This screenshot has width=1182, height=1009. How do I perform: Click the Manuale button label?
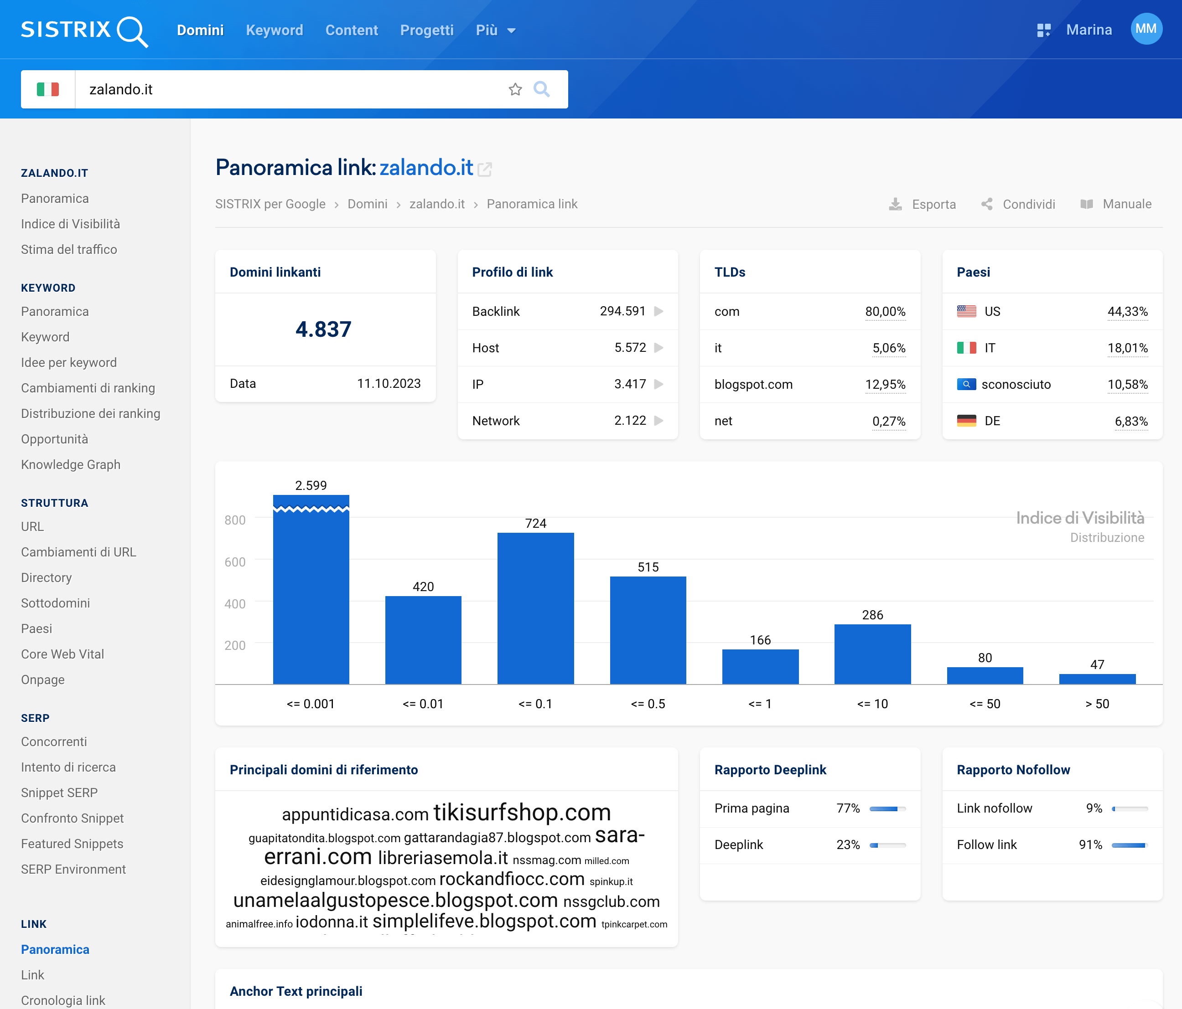[x=1127, y=204]
